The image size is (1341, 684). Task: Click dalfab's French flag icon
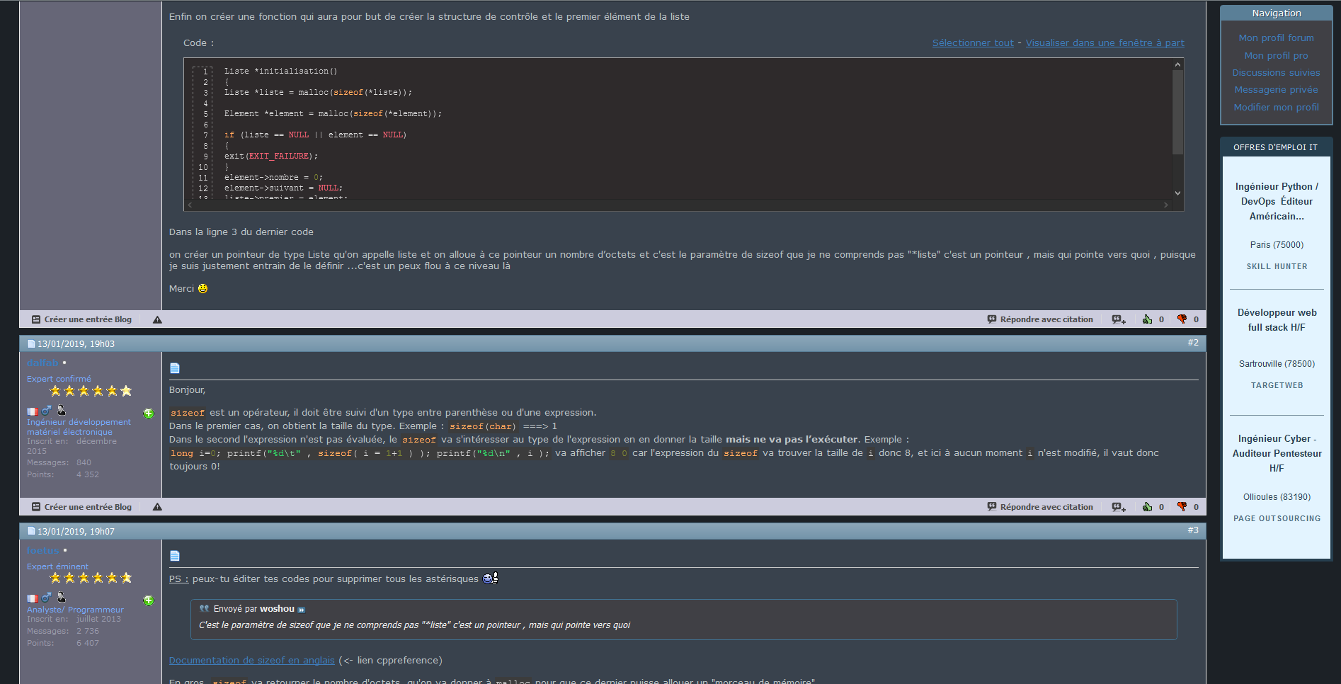point(33,411)
